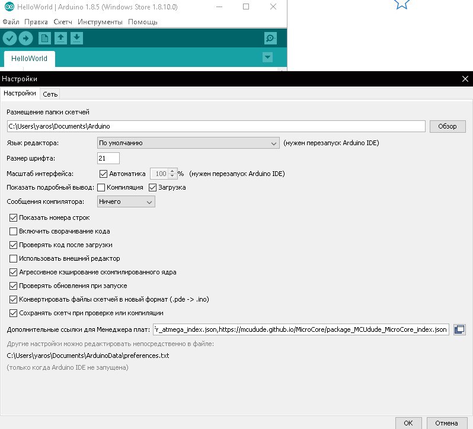473x429 pixels.
Task: Click the Upload arrow toolbar icon
Action: click(x=25, y=39)
